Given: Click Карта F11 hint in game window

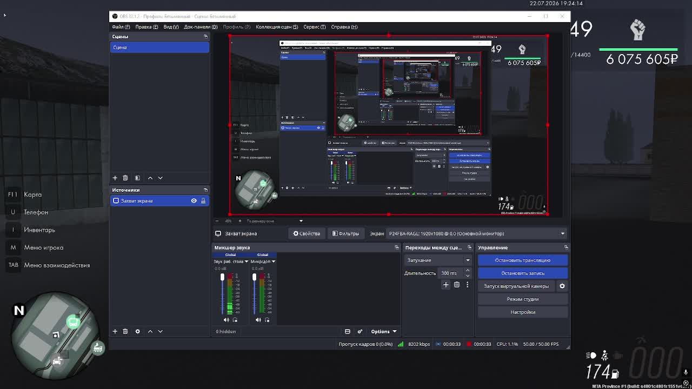Looking at the screenshot, I should click(25, 194).
